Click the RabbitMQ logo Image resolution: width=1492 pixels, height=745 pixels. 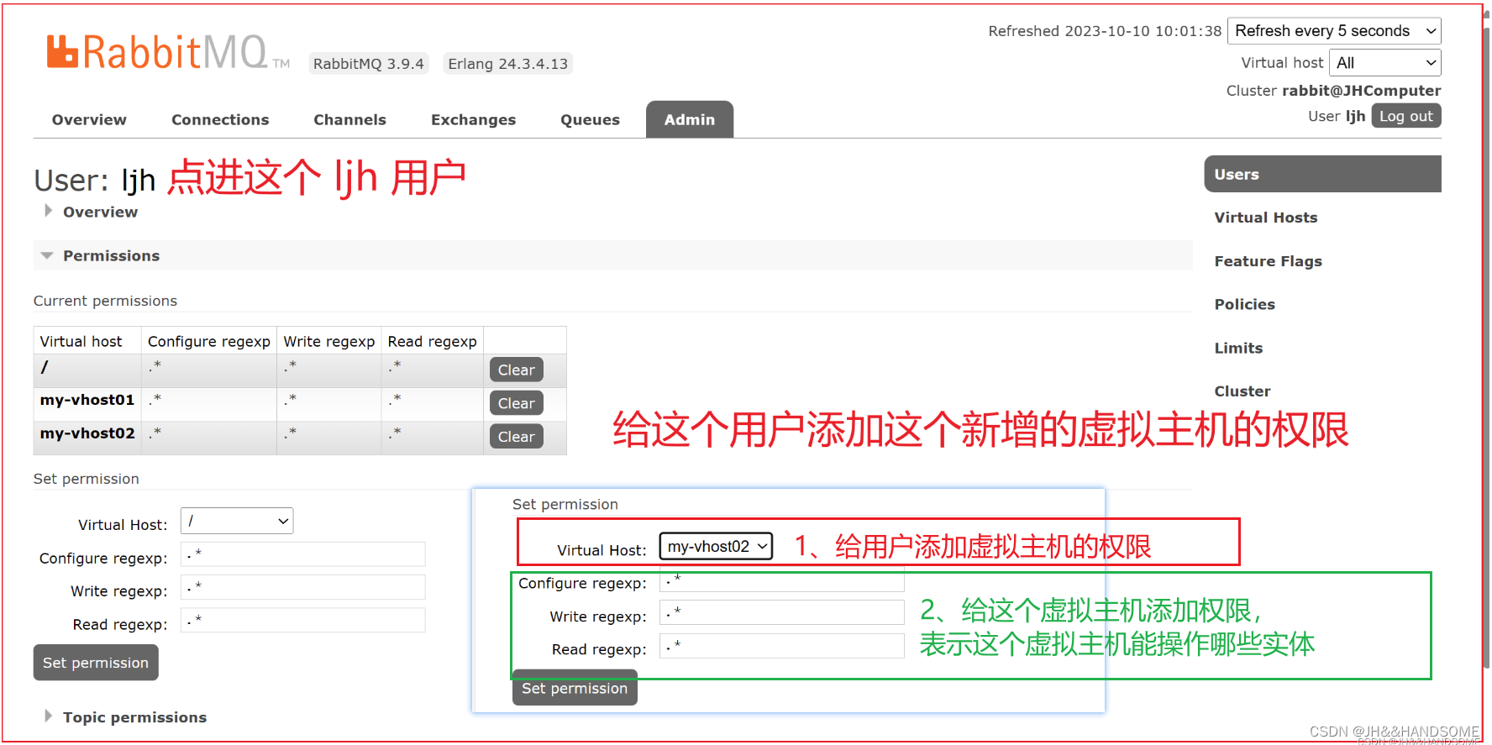[168, 52]
